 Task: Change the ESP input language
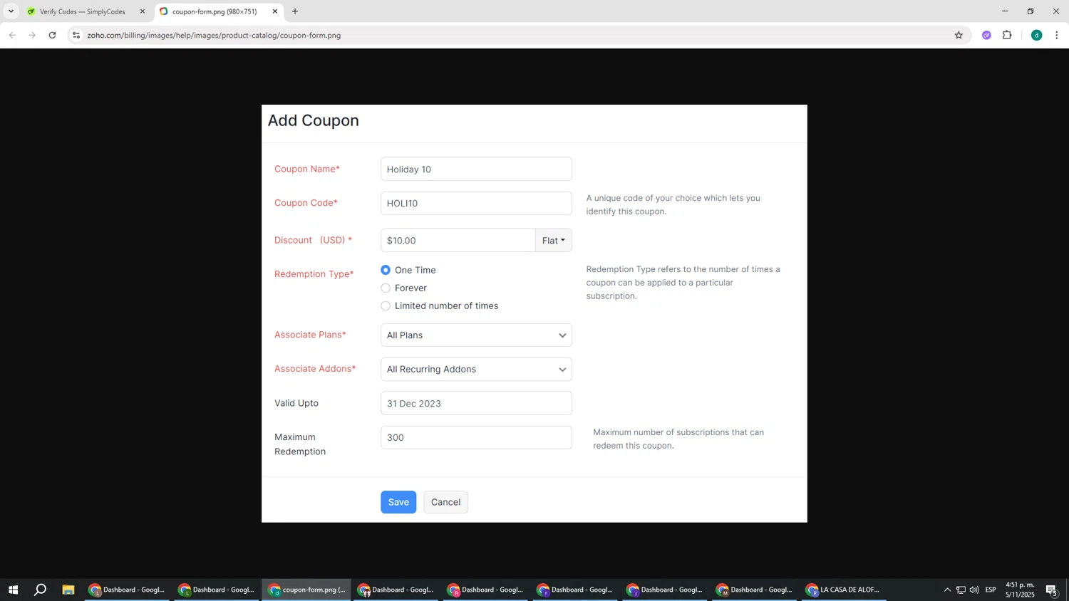(991, 590)
